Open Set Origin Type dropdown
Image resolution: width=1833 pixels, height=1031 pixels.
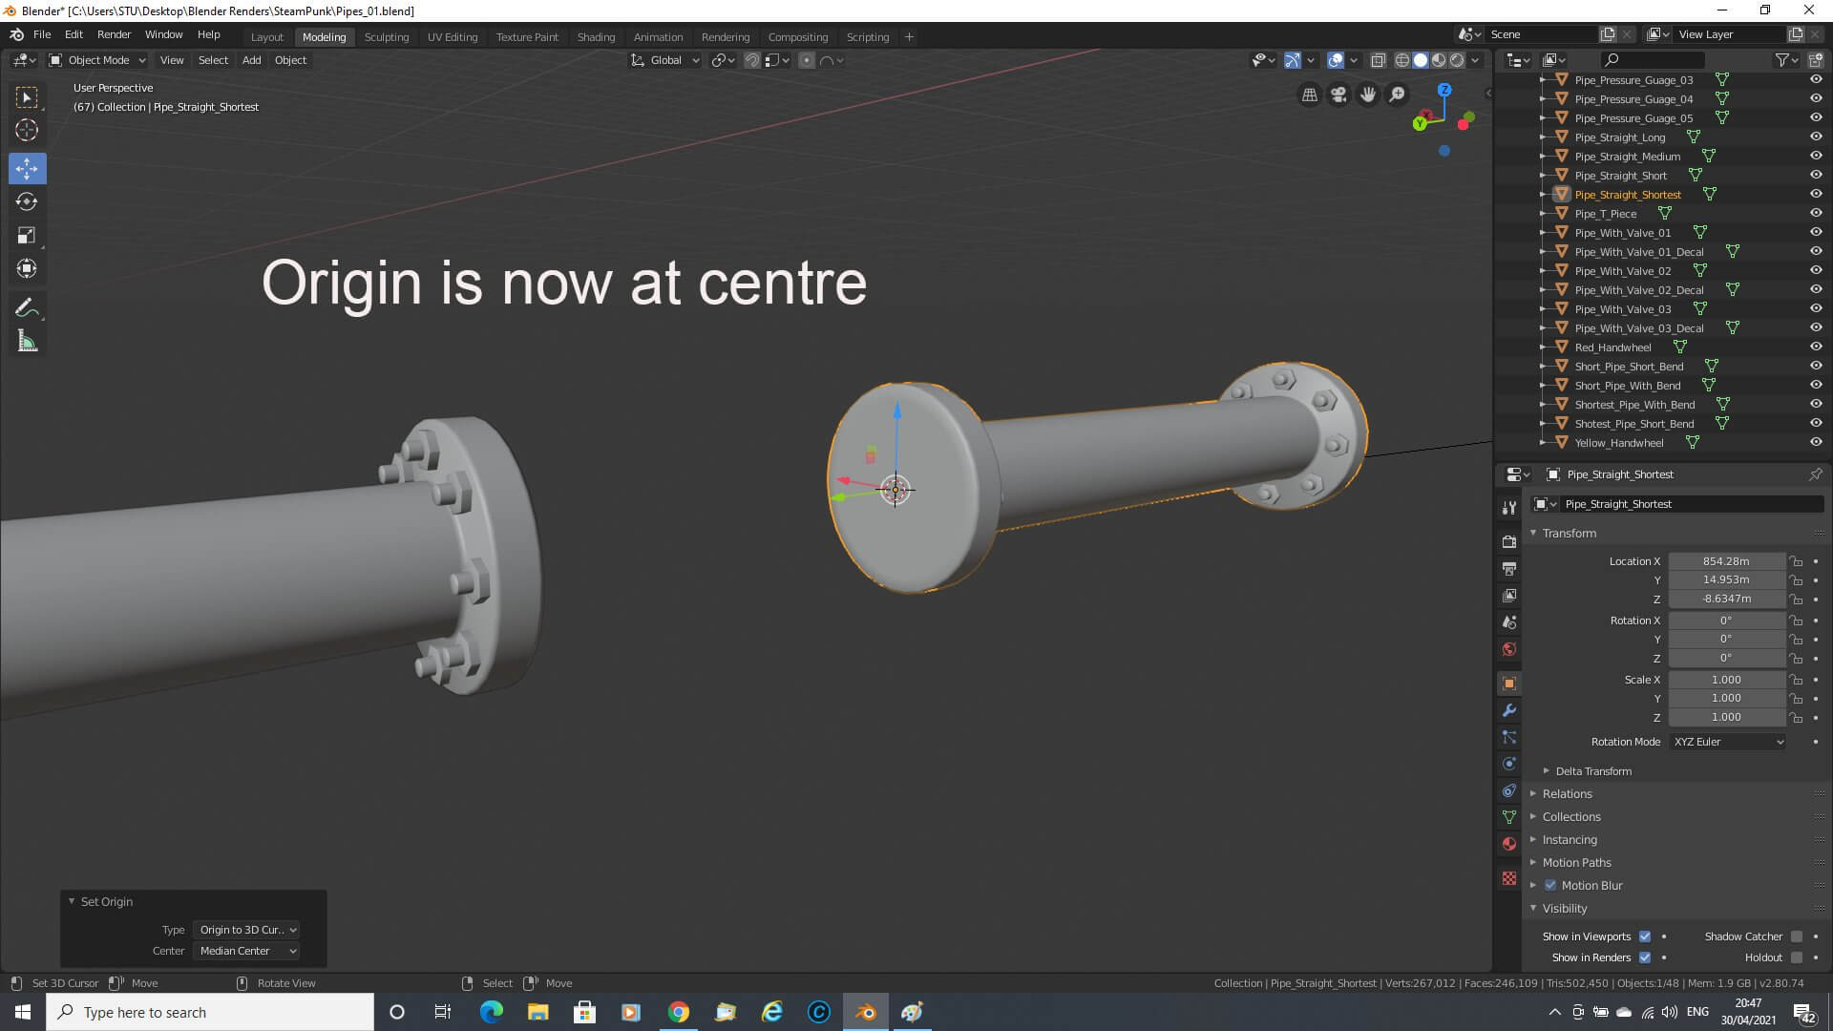coord(247,930)
